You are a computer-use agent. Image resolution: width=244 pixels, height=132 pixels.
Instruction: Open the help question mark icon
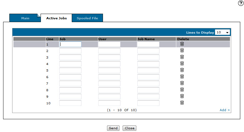coord(241,3)
